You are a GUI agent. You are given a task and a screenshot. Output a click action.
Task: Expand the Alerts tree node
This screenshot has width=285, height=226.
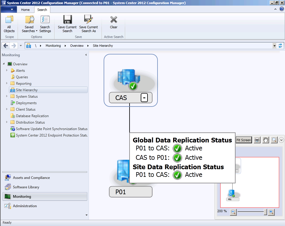(x=7, y=70)
